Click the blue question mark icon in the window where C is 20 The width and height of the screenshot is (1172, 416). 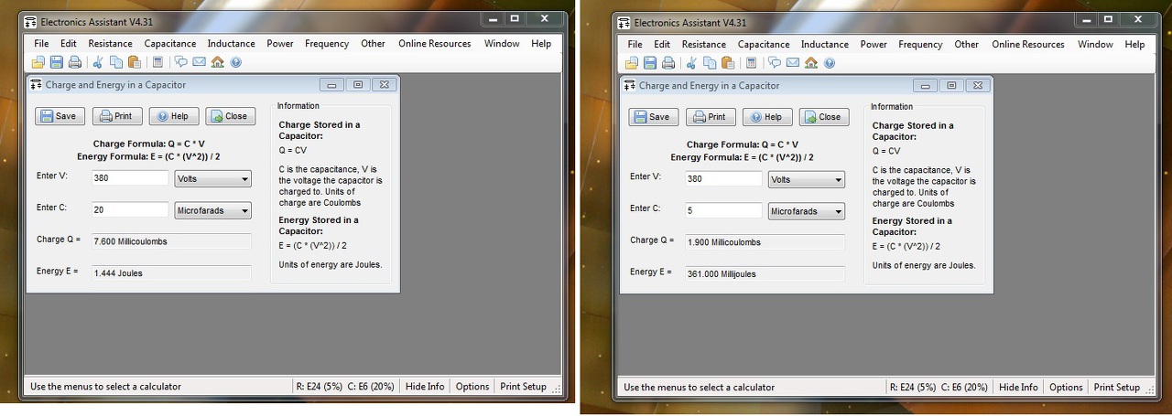235,62
